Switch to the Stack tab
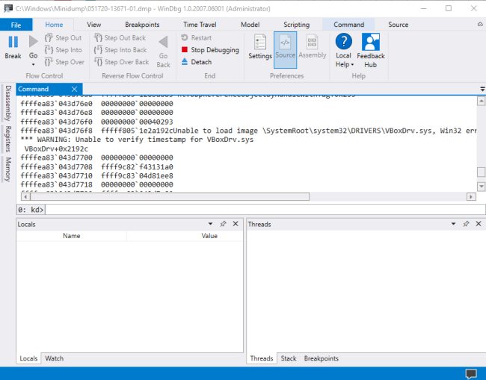This screenshot has width=486, height=380. pyautogui.click(x=289, y=358)
